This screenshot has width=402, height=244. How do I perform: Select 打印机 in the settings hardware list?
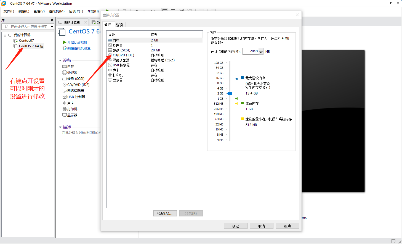[x=155, y=75]
